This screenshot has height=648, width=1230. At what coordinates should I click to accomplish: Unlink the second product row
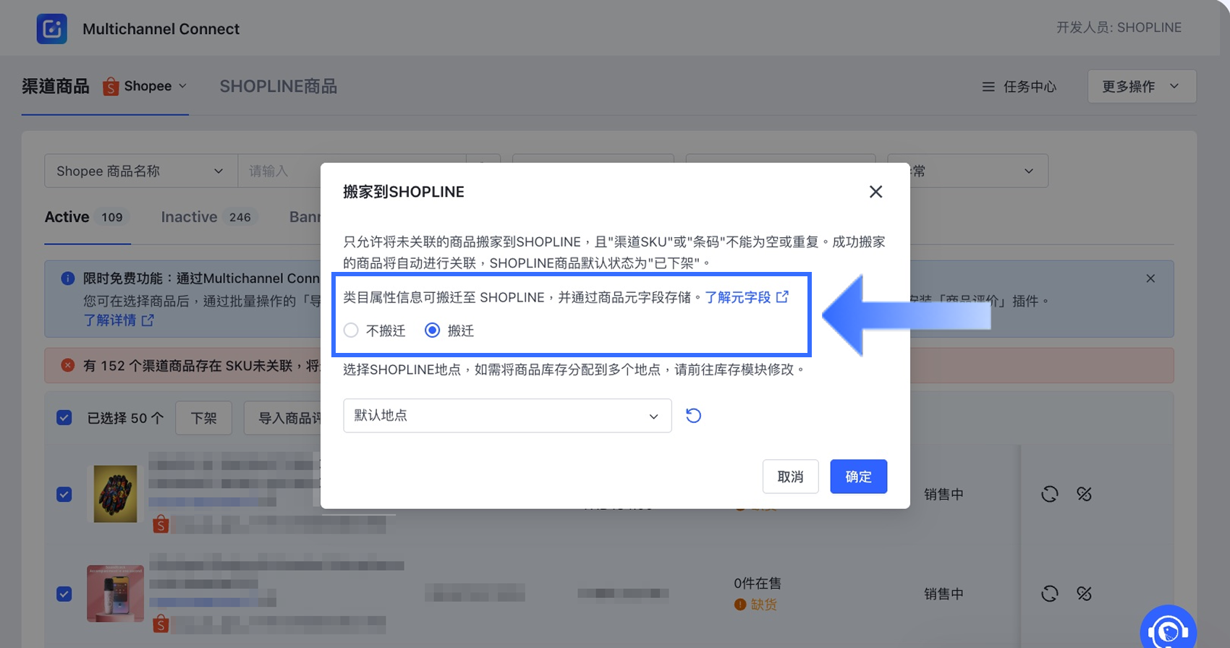pyautogui.click(x=1084, y=594)
